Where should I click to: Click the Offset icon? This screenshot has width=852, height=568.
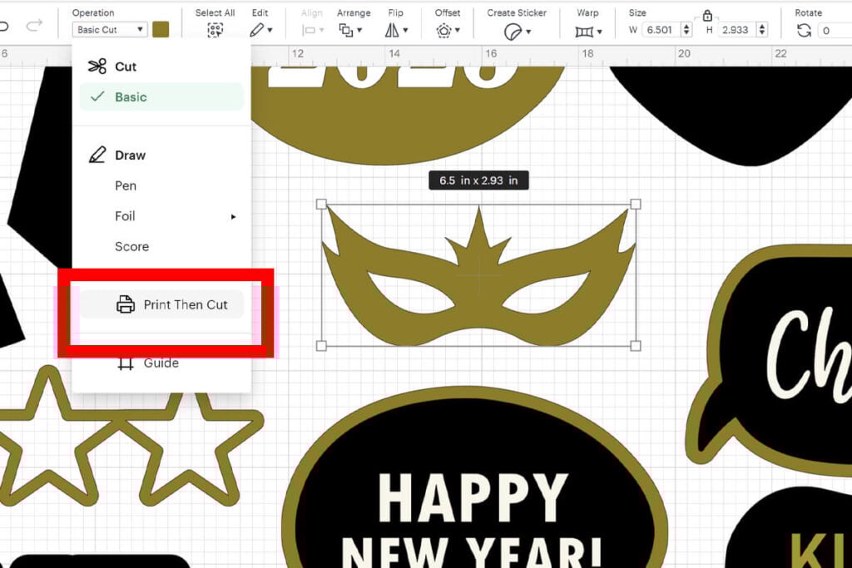click(x=443, y=31)
